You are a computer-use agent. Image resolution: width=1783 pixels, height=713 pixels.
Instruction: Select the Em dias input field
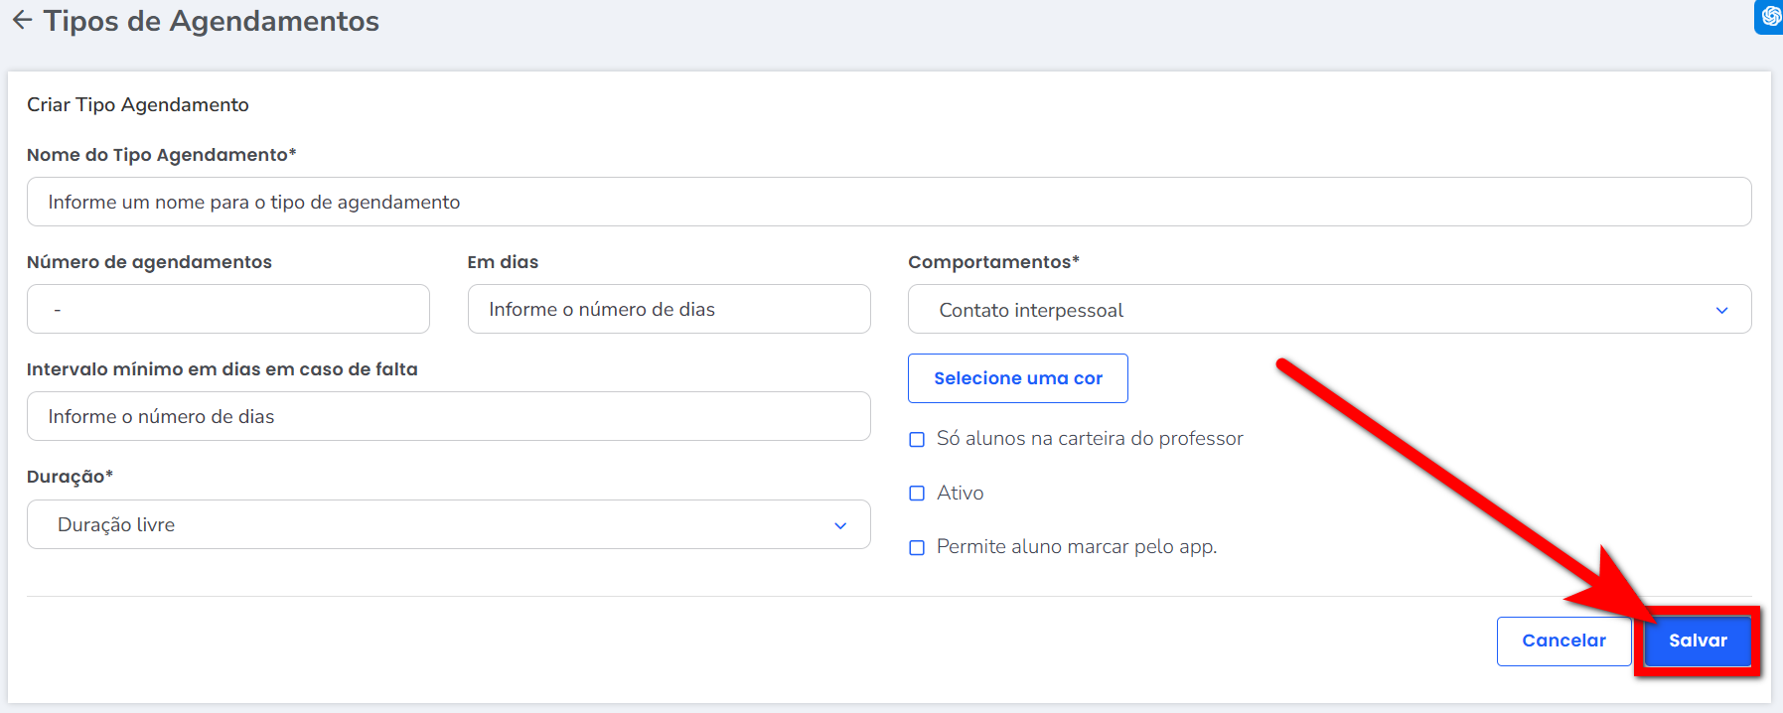(669, 309)
